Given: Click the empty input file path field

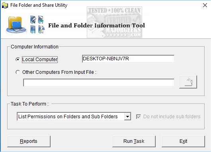Looking at the screenshot, I should [99, 83].
